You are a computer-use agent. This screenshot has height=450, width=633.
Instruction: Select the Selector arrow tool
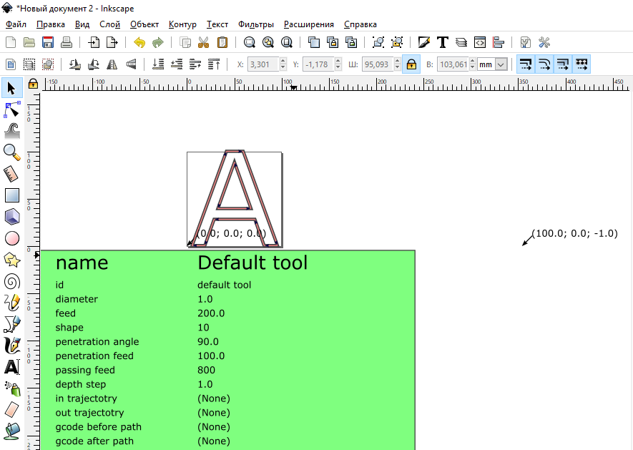coord(11,88)
